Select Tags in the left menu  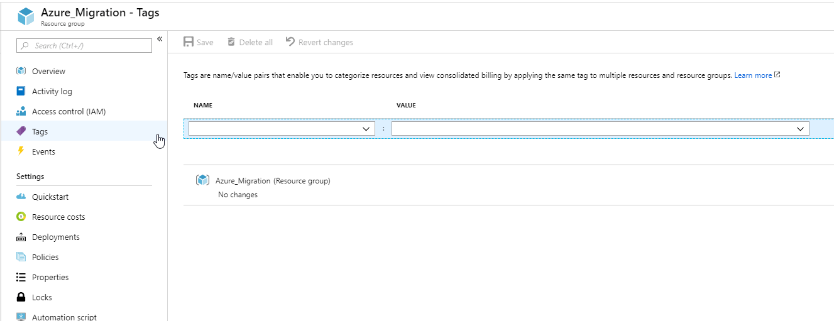click(40, 131)
